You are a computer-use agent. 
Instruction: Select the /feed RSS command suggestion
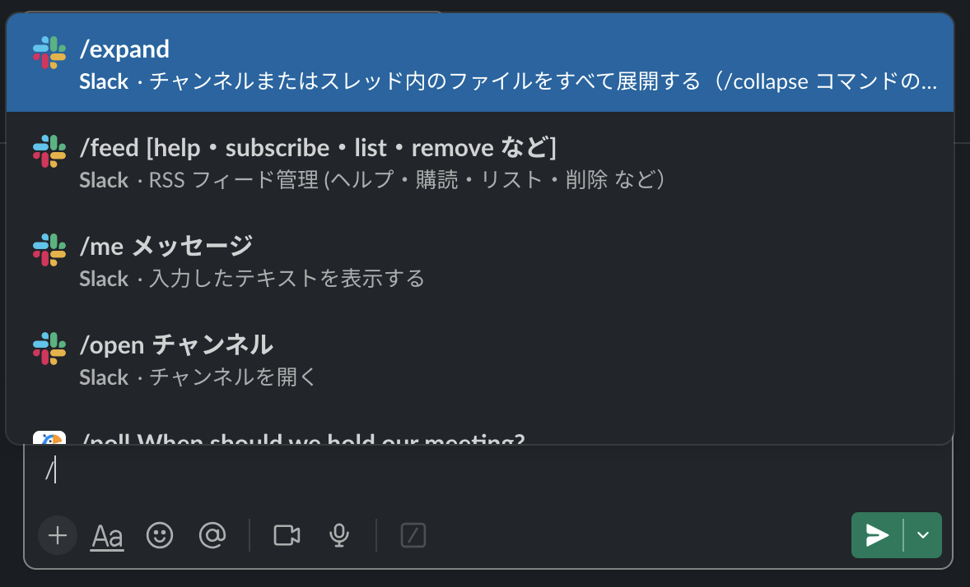coord(329,161)
